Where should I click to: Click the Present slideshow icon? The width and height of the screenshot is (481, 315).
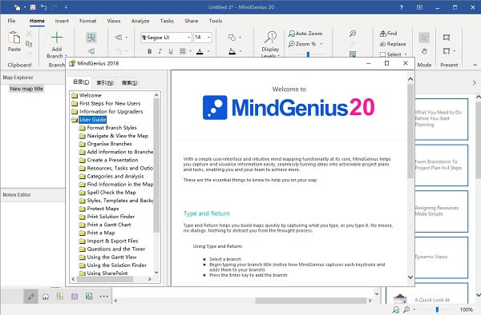447,38
